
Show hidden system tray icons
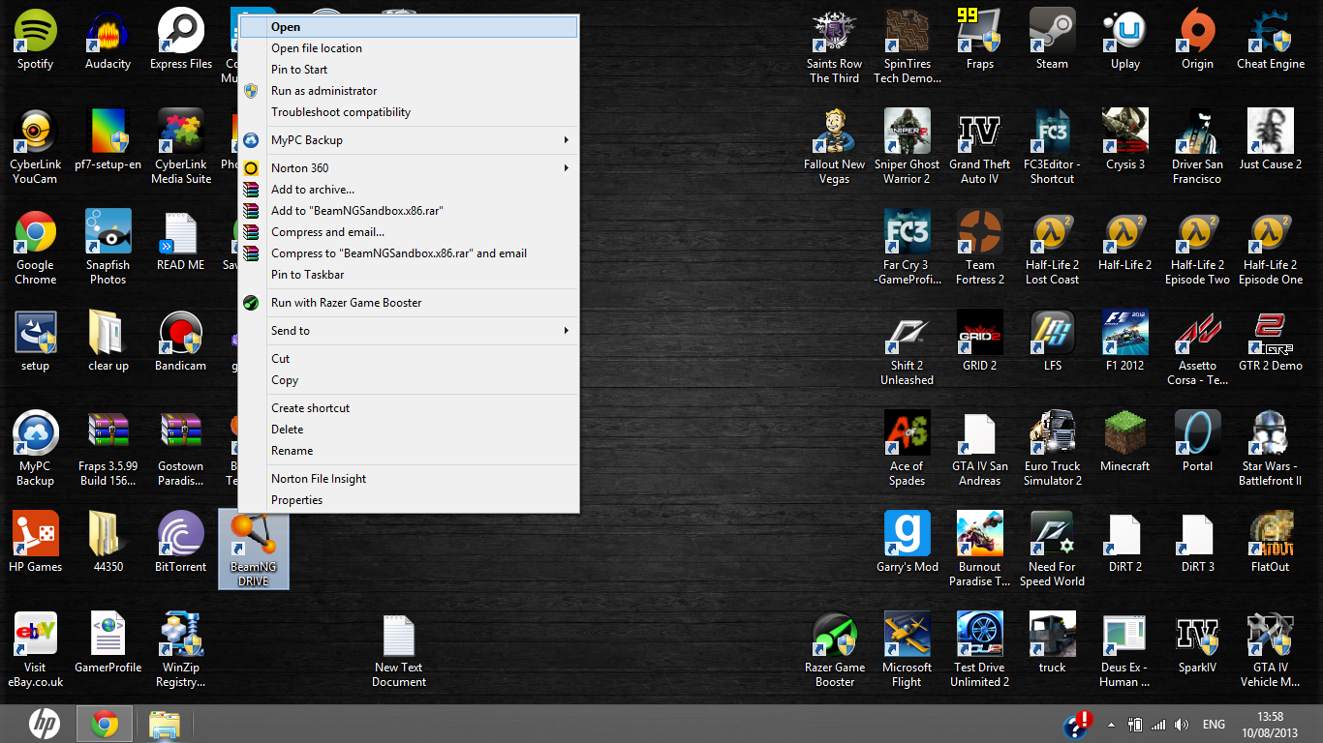[x=1111, y=725]
